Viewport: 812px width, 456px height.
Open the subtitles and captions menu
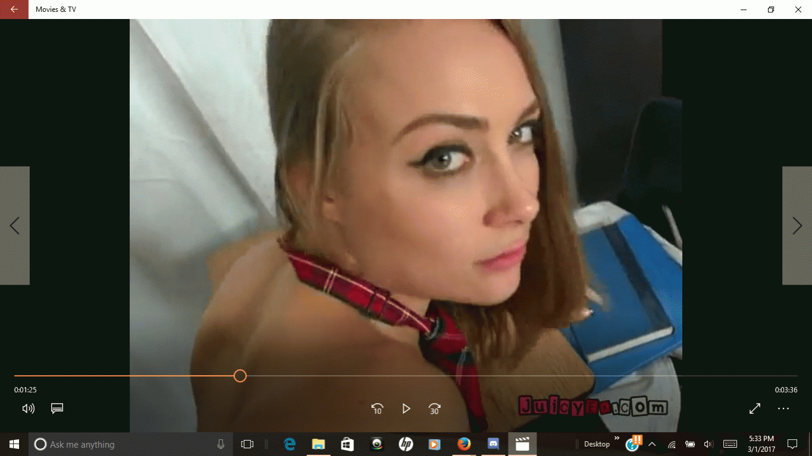click(x=57, y=408)
